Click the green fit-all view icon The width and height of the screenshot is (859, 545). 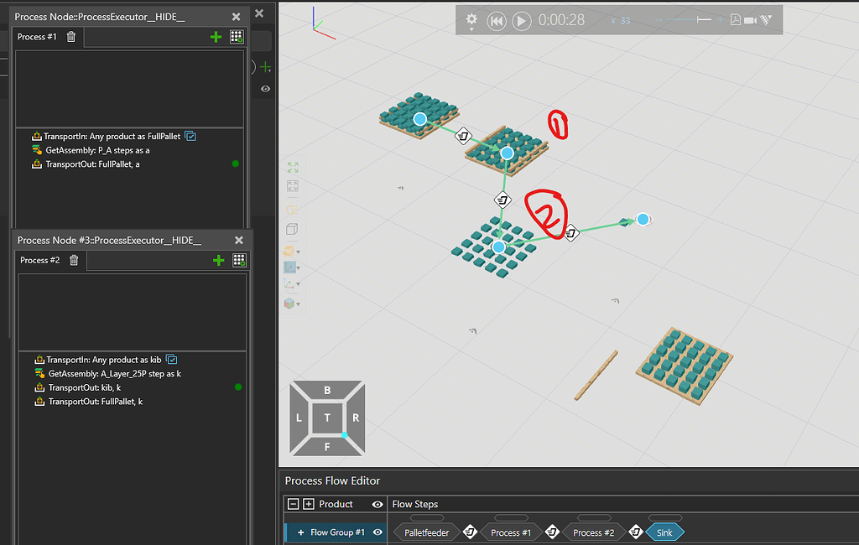click(x=293, y=168)
